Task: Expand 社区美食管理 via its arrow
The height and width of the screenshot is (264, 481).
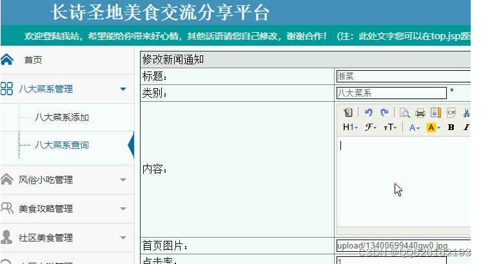Action: click(123, 238)
